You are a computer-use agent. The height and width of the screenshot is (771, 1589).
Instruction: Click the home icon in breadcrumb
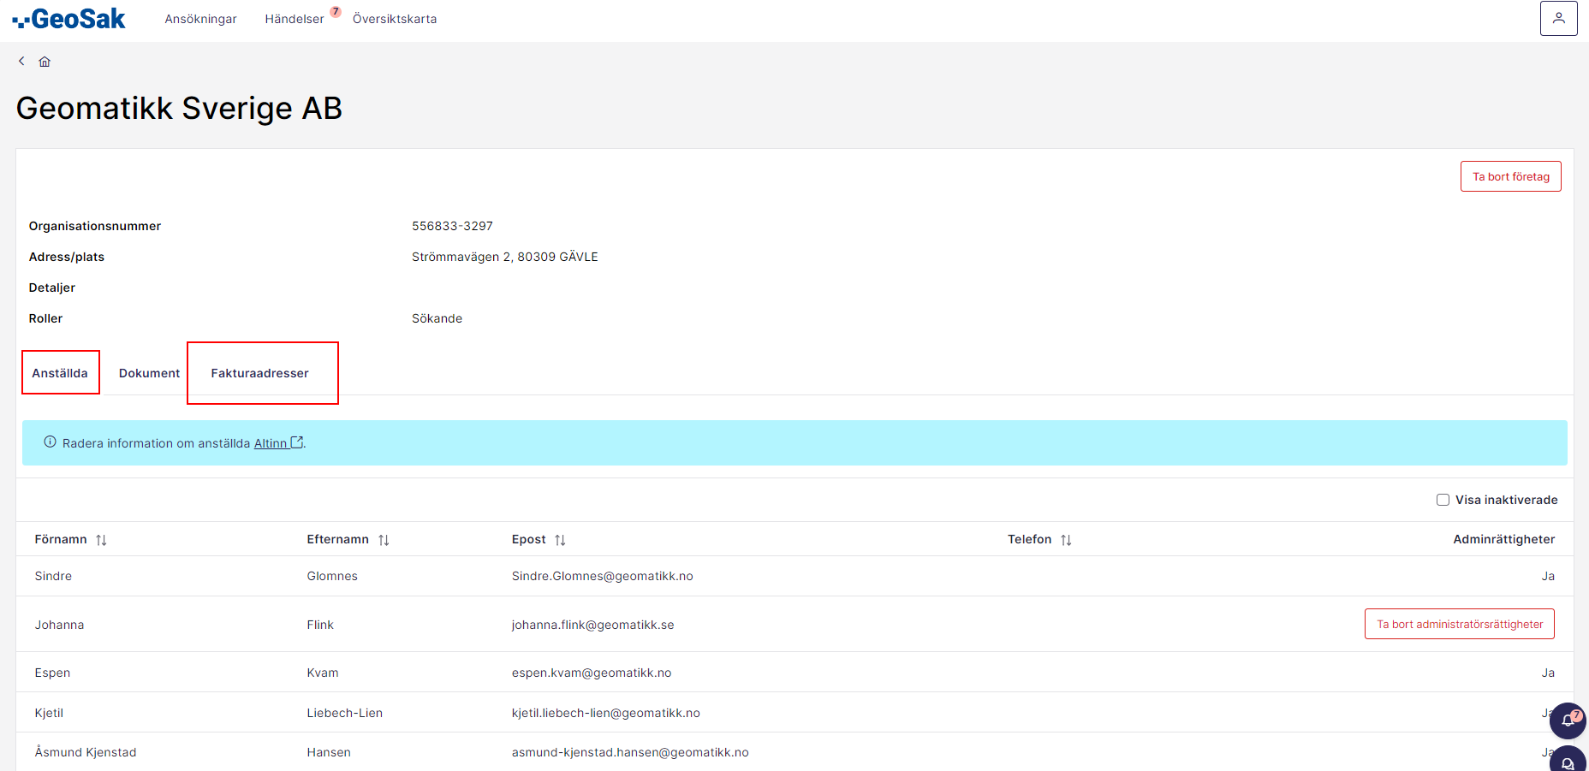click(45, 62)
